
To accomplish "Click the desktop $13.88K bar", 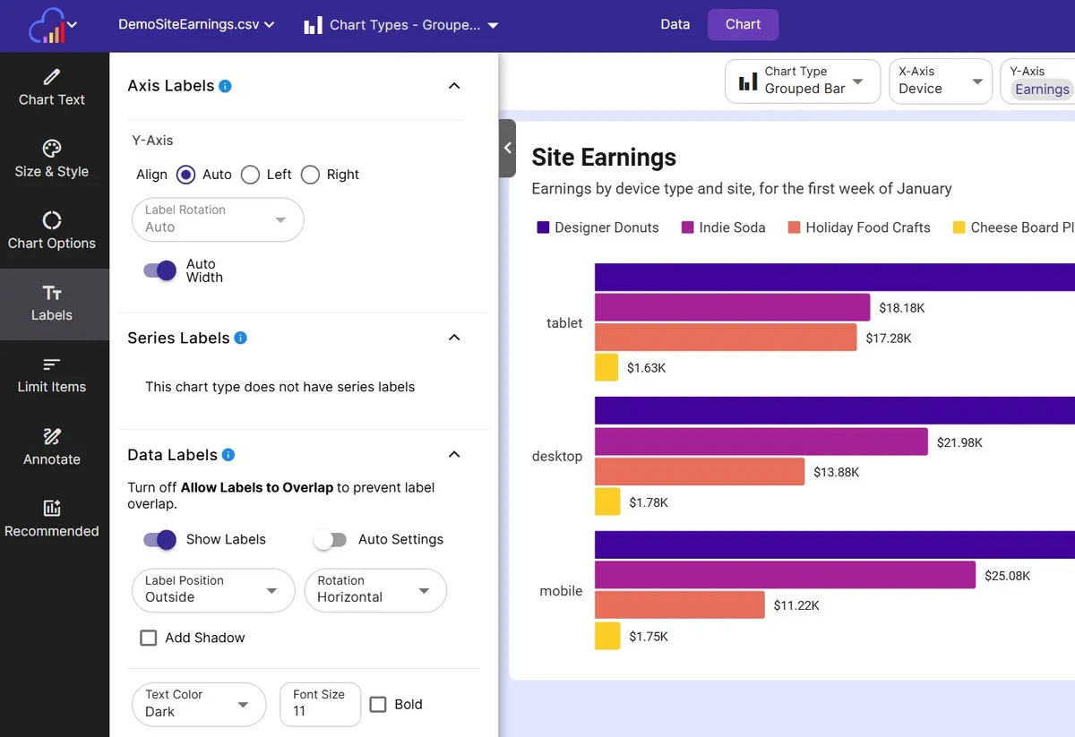I will coord(700,472).
